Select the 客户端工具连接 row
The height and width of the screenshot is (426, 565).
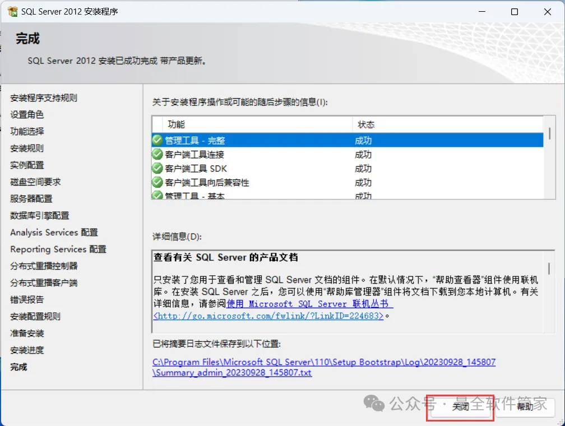[x=348, y=154]
